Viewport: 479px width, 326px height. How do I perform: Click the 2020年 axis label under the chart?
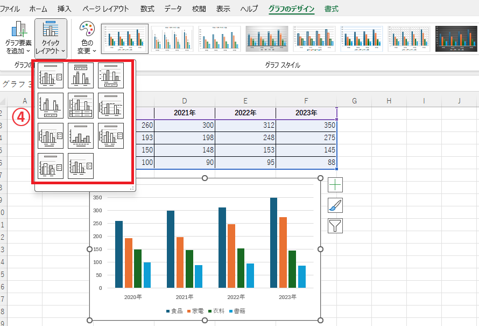click(x=133, y=297)
